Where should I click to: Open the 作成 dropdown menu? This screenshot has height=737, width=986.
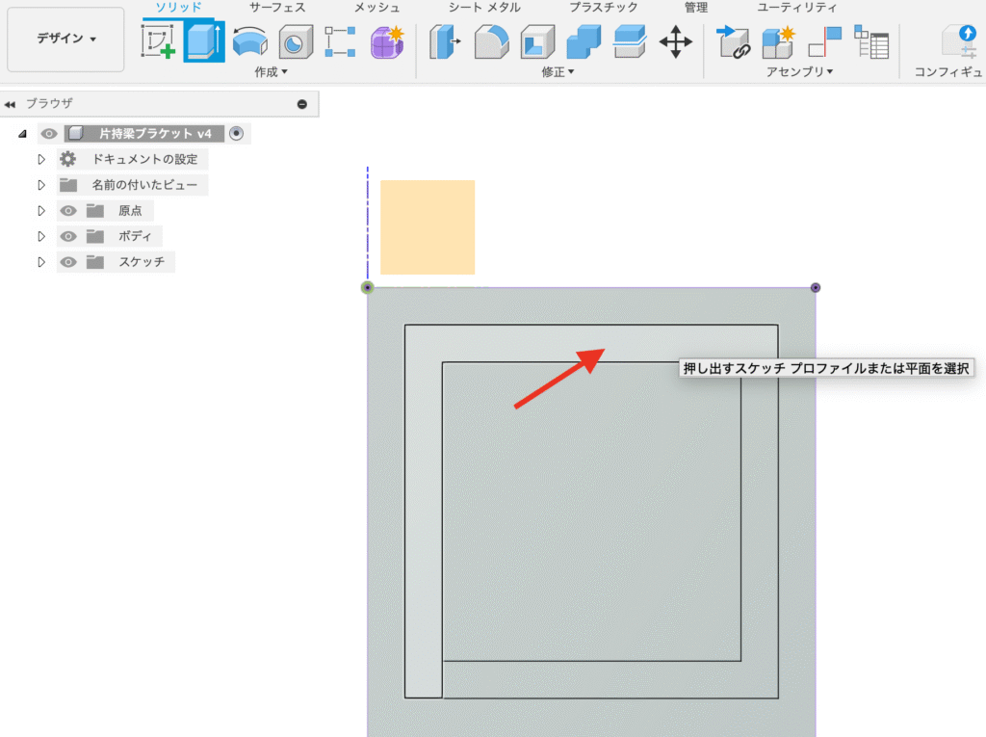271,72
